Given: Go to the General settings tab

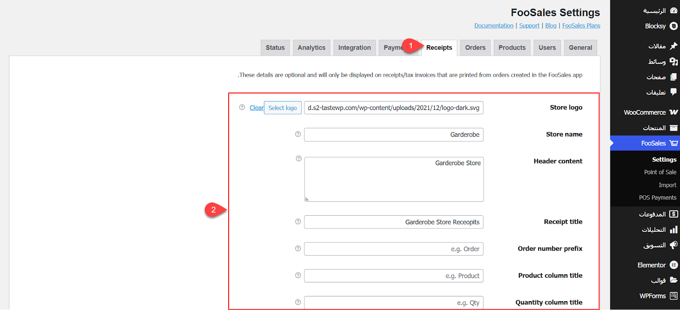Looking at the screenshot, I should [x=580, y=48].
